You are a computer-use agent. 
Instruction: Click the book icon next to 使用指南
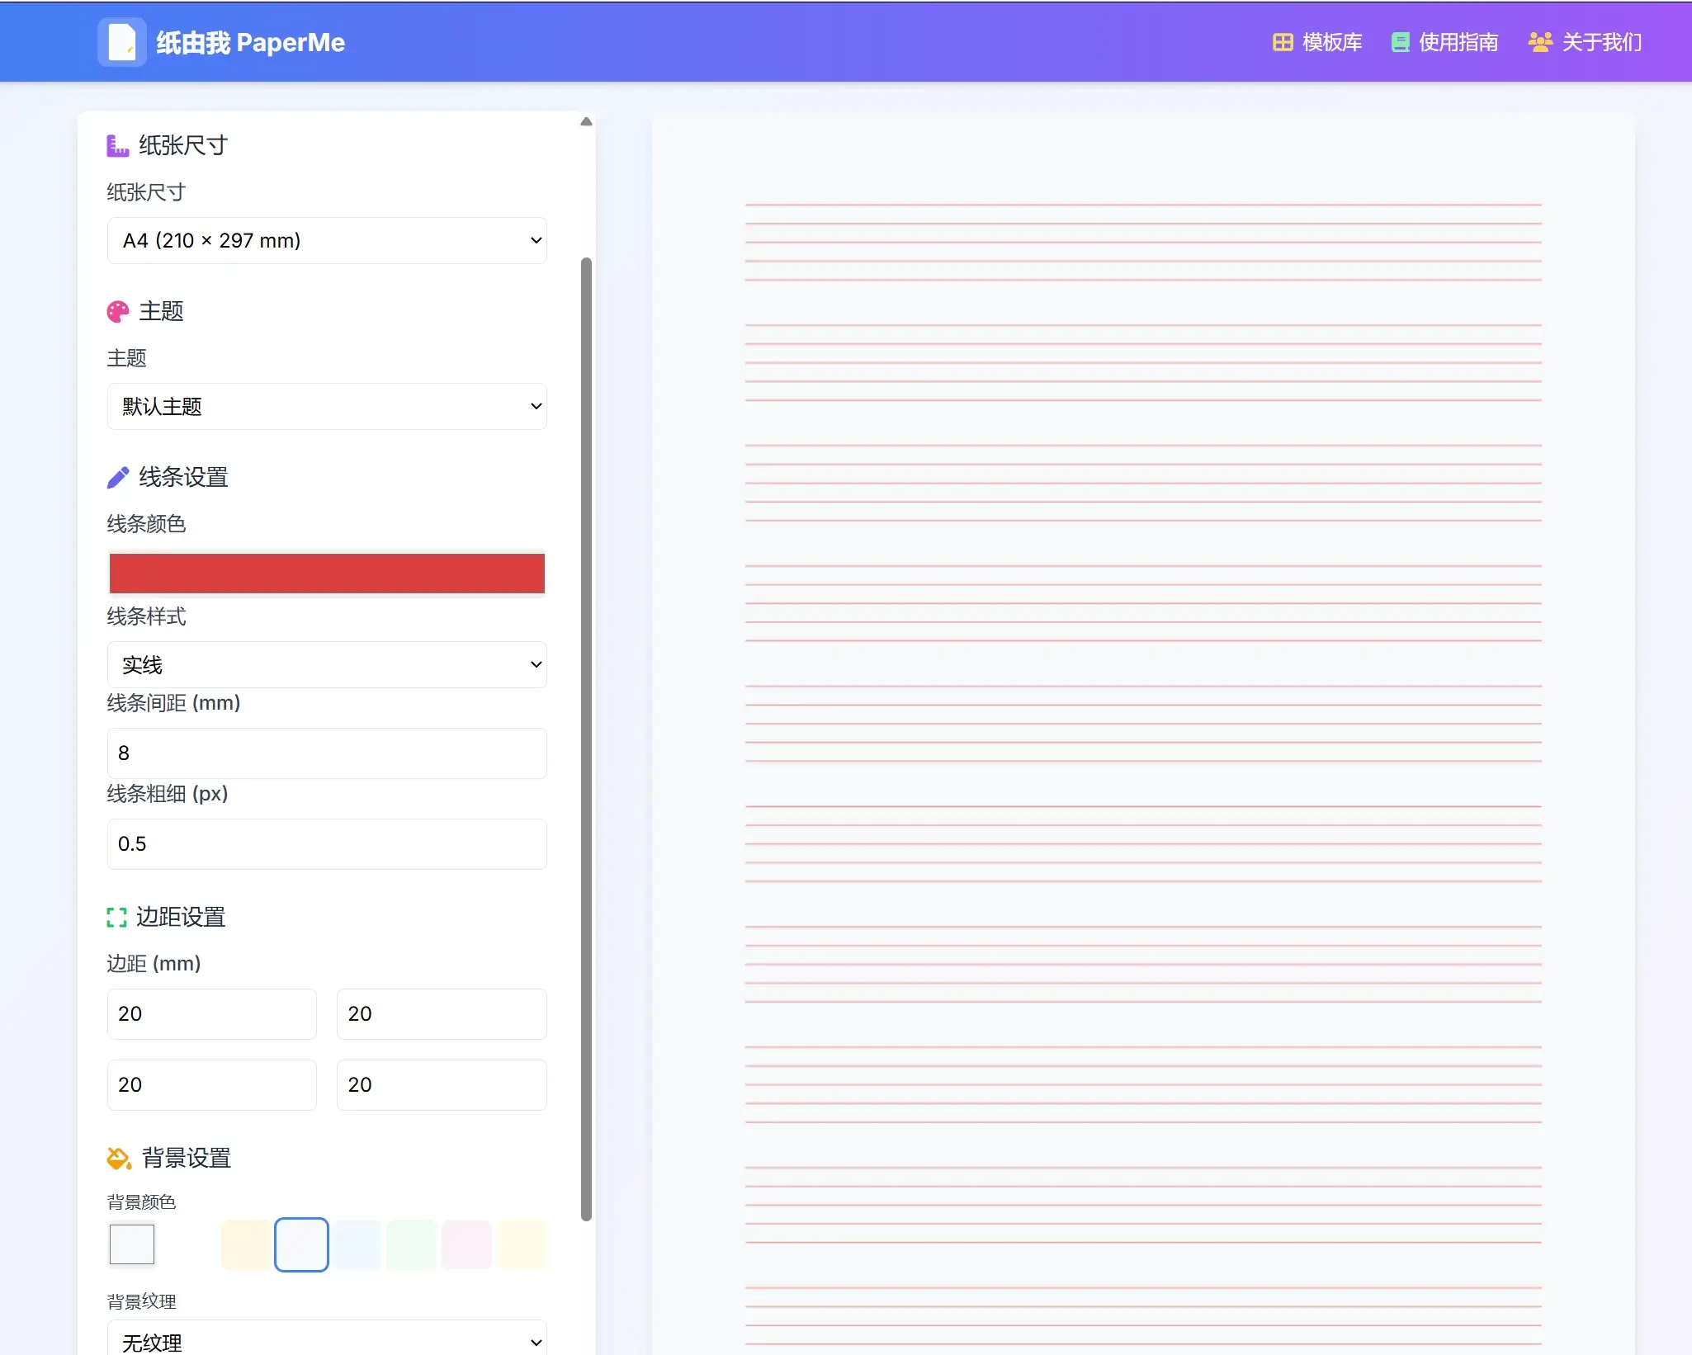(x=1400, y=42)
